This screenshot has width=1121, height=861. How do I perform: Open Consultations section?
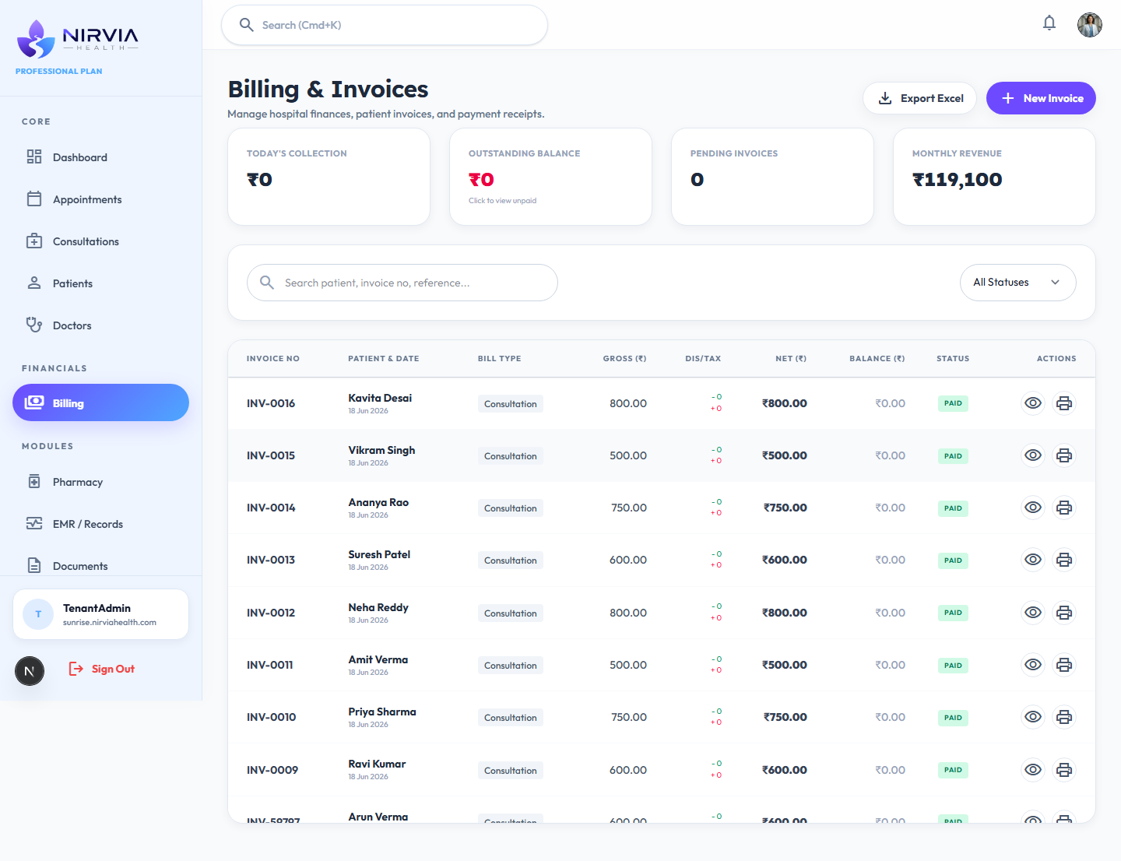point(100,241)
